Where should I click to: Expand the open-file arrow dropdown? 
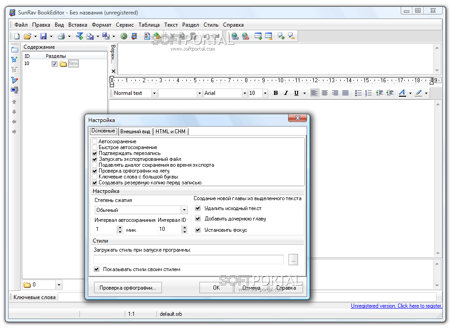(35, 36)
